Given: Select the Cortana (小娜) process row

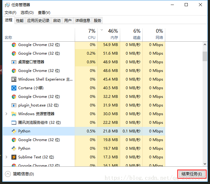Looking at the screenshot, I should (x=84, y=88).
